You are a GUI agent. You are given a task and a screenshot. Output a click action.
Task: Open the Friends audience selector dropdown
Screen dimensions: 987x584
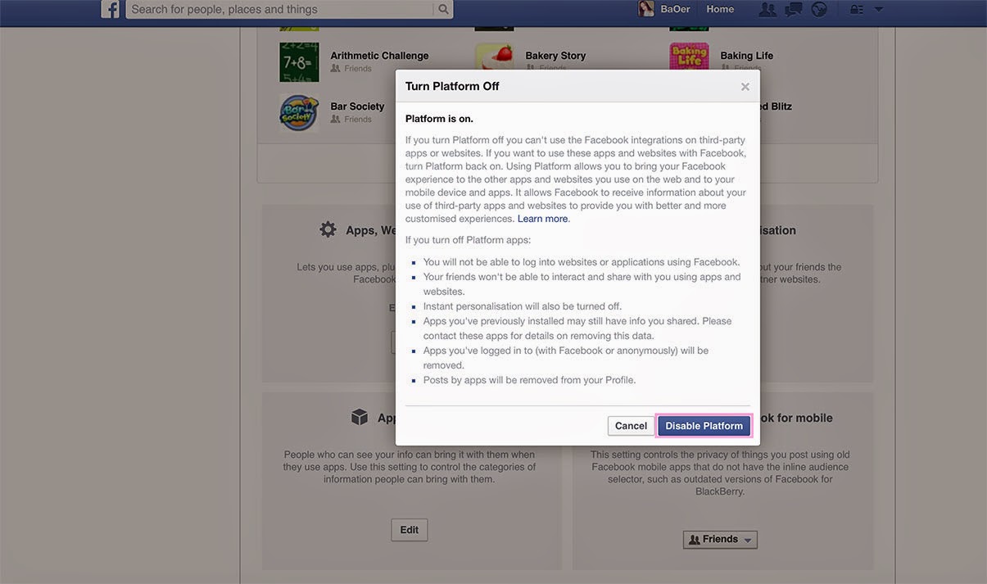tap(720, 540)
